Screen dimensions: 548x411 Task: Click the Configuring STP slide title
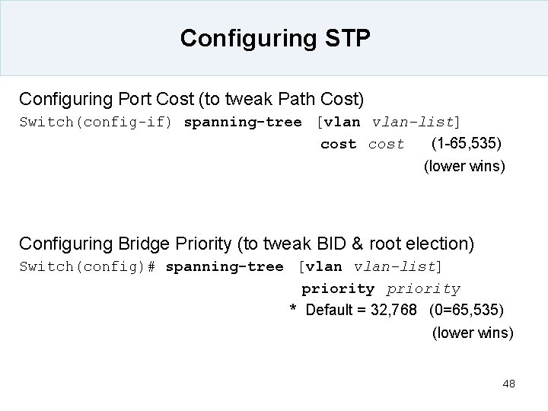[x=275, y=39]
